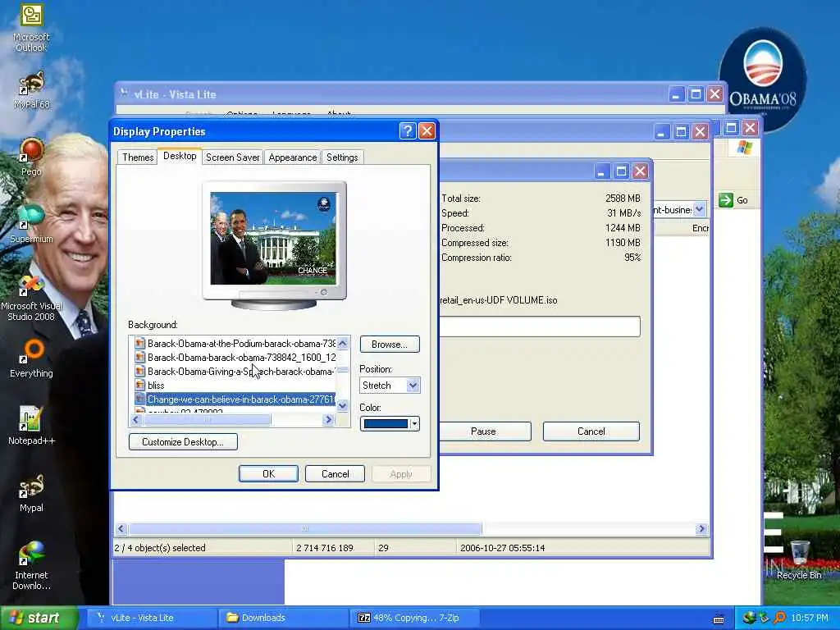The image size is (840, 630).
Task: Open the MyPal 68 desktop shortcut
Action: tap(31, 90)
